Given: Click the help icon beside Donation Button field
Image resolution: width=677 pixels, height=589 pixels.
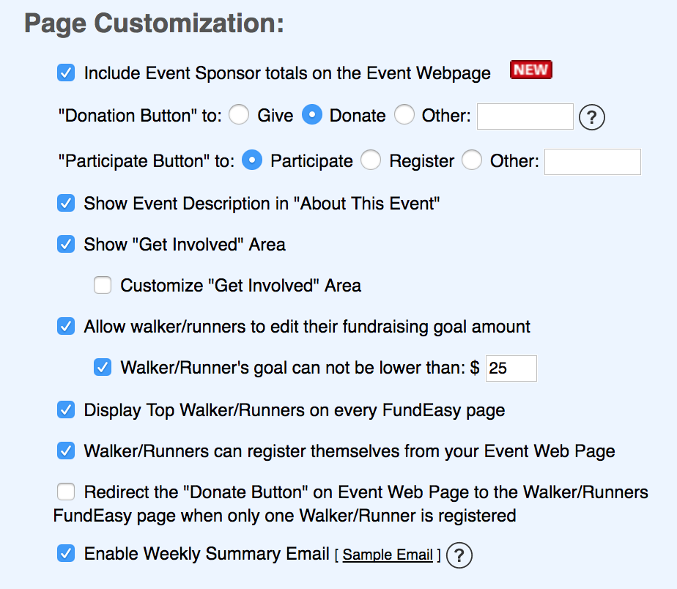Looking at the screenshot, I should pos(592,116).
